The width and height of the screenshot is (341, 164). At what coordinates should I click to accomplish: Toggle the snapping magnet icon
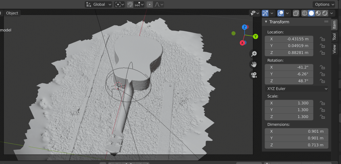click(130, 4)
